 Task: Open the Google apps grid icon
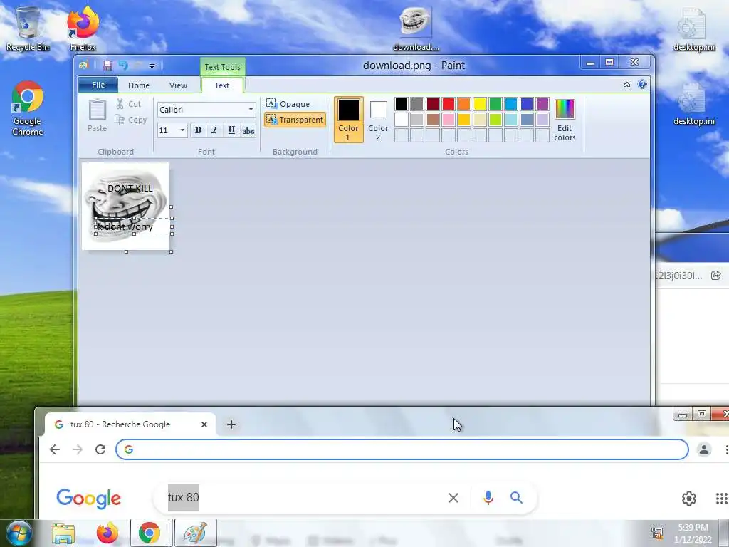(722, 498)
